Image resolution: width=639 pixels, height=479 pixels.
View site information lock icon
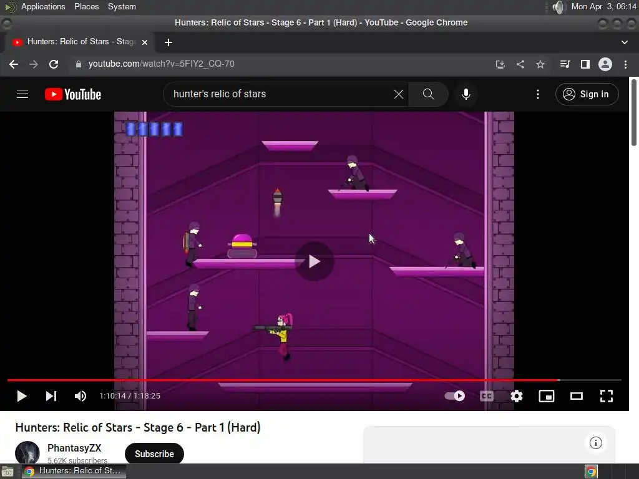pos(79,64)
